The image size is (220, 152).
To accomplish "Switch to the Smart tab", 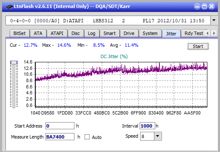I will (x=109, y=33).
